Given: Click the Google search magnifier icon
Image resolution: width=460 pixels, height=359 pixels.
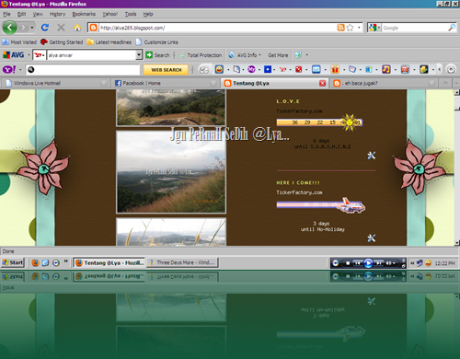Looking at the screenshot, I should coord(452,28).
